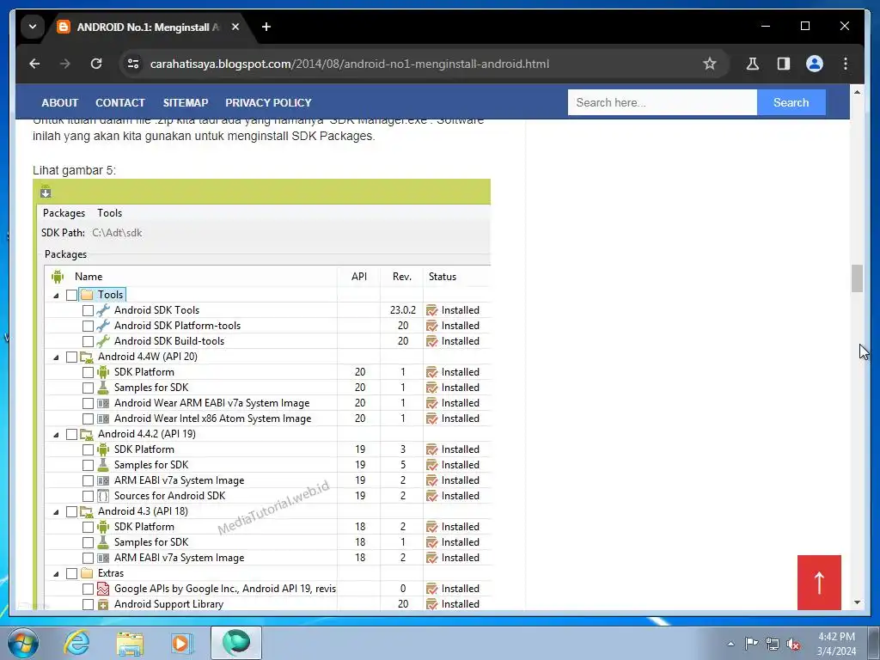Screen dimensions: 880x660
Task: Bookmark this page with the star icon
Action: point(709,64)
